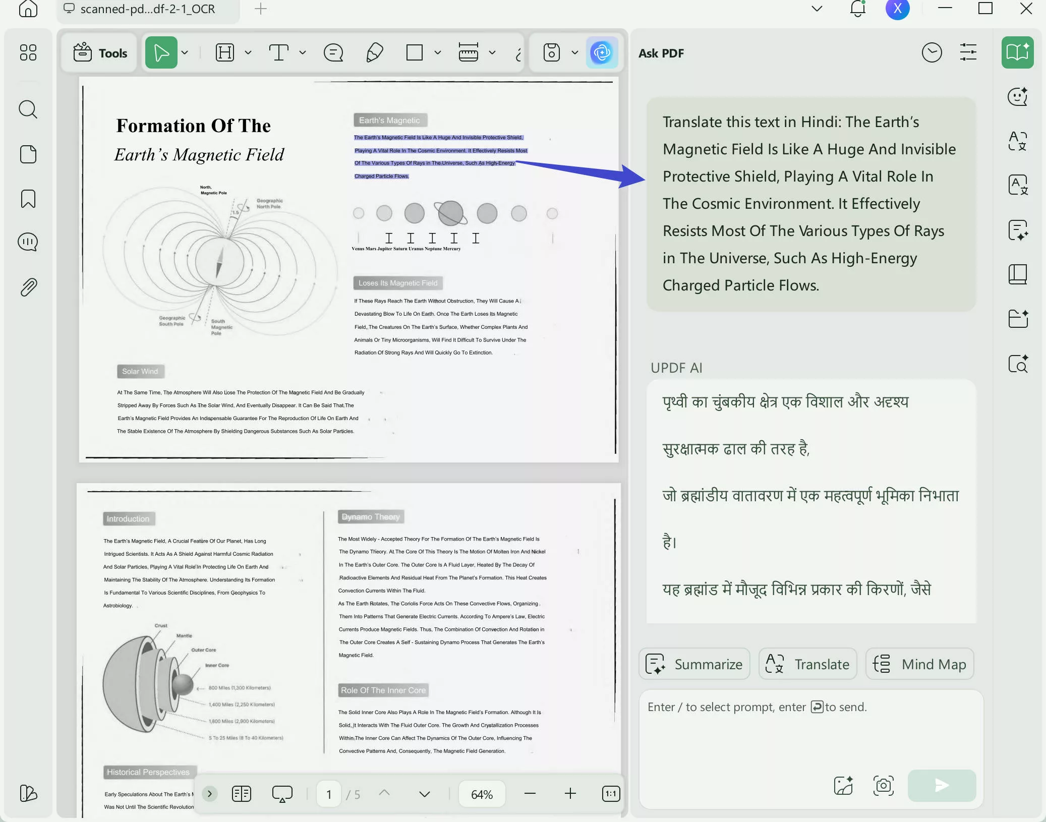Open the UPDF AI assistant icon in toolbar
This screenshot has height=822, width=1046.
point(602,52)
